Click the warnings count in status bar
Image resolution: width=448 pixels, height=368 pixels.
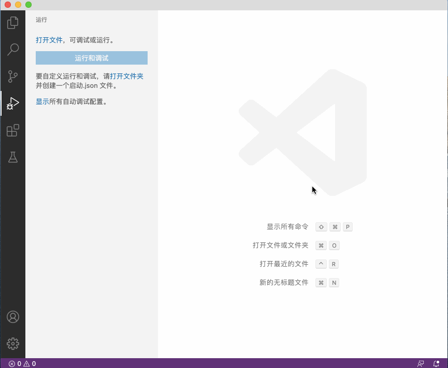30,364
